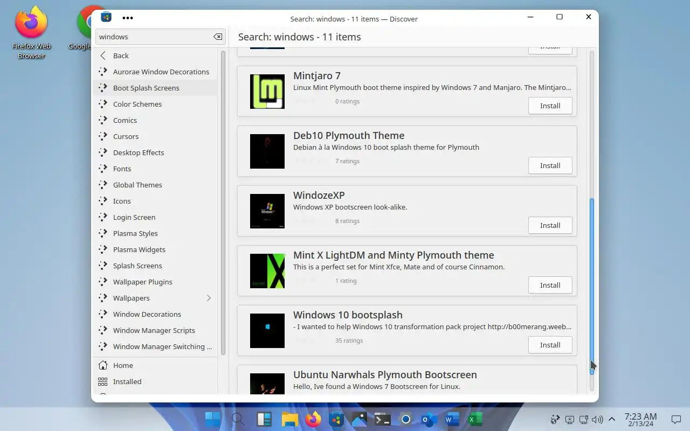Open the file manager from taskbar
This screenshot has width=690, height=431.
point(290,419)
